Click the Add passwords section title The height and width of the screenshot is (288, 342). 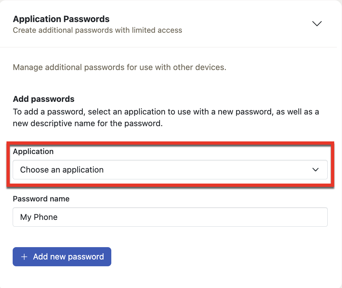point(43,99)
